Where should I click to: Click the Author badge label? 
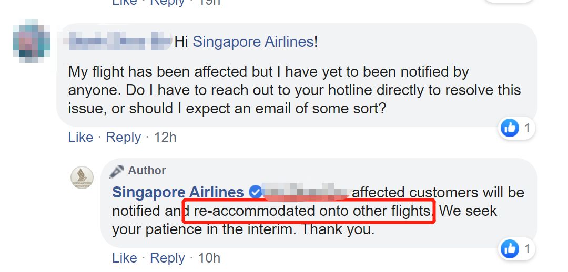[x=147, y=171]
